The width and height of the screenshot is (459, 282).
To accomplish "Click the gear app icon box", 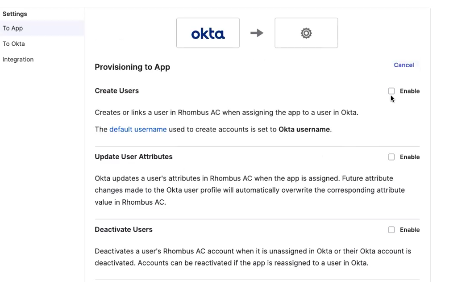I will (306, 33).
